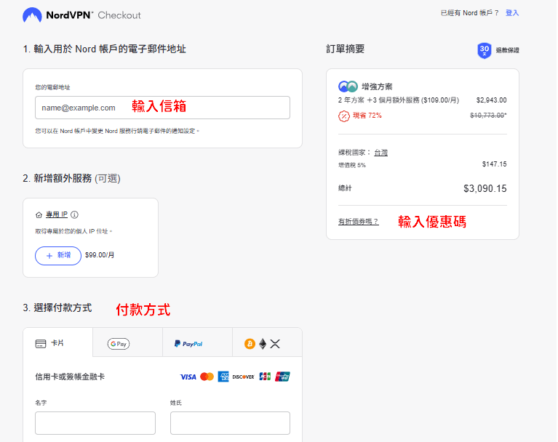Screen dimensions: 558x442
Task: Click the 30-day money-back guarantee shield
Action: tap(484, 50)
